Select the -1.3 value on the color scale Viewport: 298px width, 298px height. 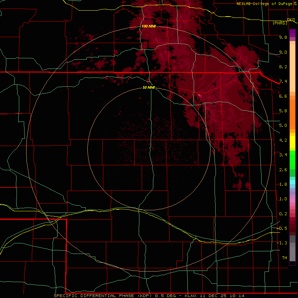(x=282, y=243)
